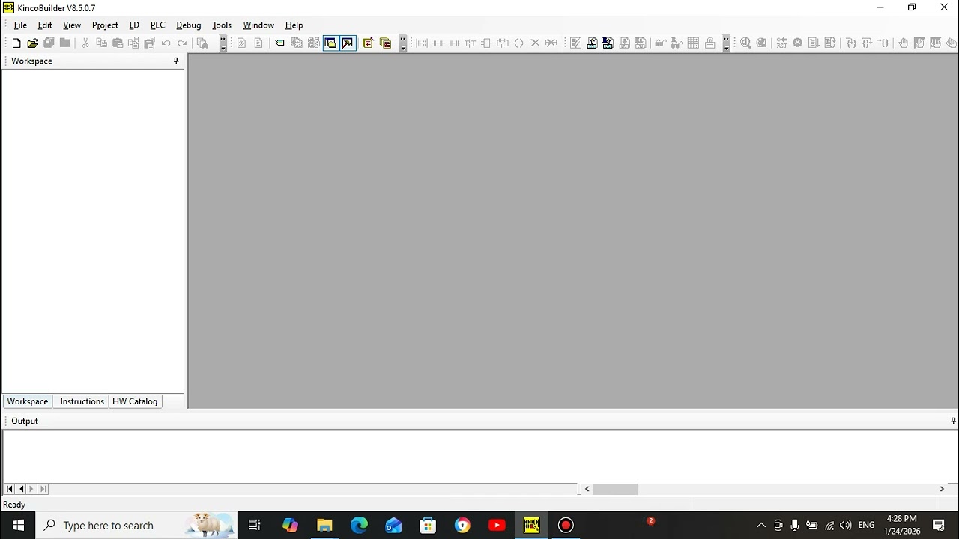Click the Undo arrow icon
Viewport: 959px width, 539px height.
tap(166, 43)
